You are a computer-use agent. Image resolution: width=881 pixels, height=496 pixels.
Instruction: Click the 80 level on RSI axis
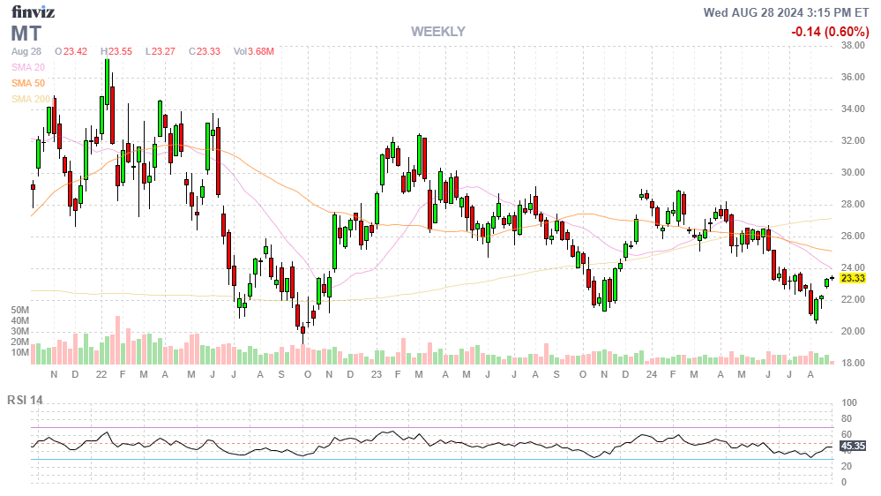coord(845,418)
